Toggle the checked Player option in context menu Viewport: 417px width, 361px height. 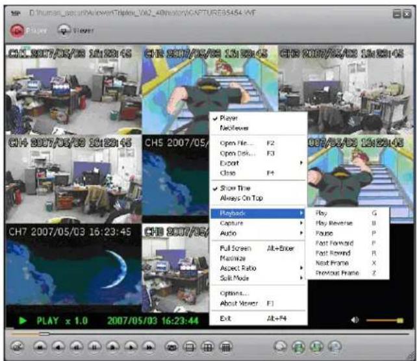[x=229, y=119]
